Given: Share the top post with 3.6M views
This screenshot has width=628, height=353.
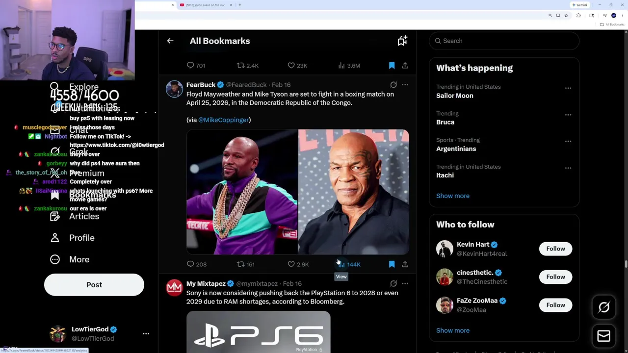Looking at the screenshot, I should pyautogui.click(x=405, y=65).
